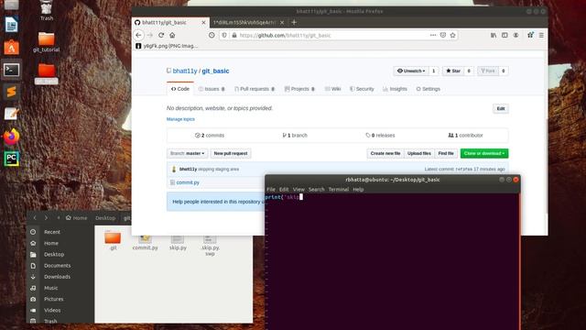
Task: Click Find file button
Action: point(446,153)
